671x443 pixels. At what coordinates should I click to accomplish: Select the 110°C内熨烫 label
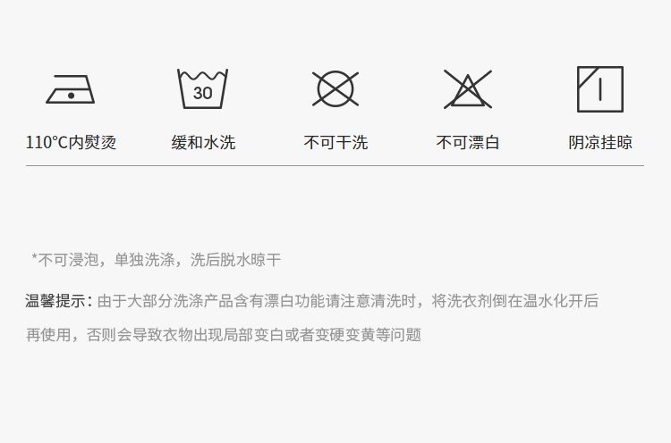(71, 142)
